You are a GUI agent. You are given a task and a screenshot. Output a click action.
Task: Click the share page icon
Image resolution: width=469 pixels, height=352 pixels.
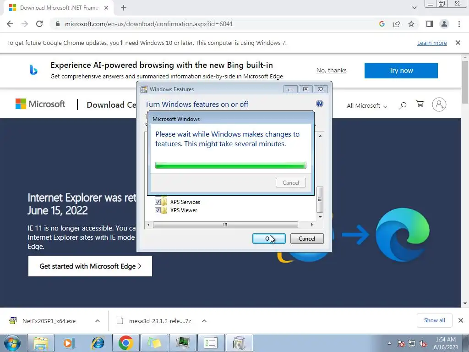[x=397, y=24]
